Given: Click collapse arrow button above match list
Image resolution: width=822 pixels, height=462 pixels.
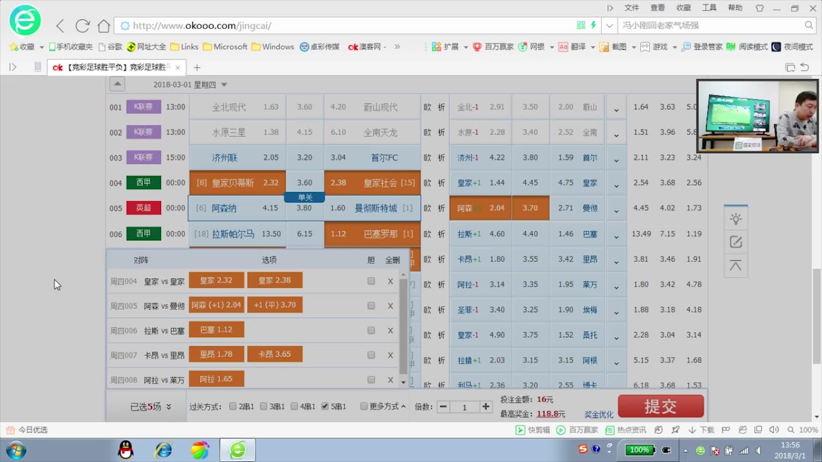Looking at the screenshot, I should 117,84.
